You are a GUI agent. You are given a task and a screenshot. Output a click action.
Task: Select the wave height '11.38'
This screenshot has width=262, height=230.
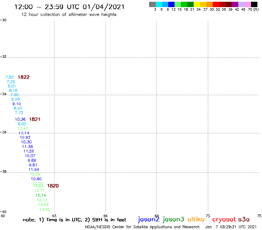coord(27,146)
